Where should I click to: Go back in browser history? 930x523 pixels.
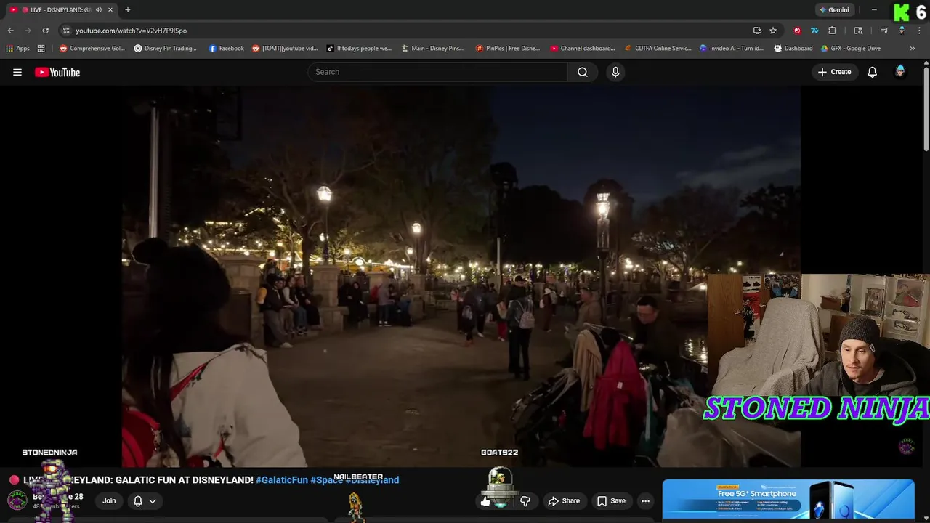pyautogui.click(x=11, y=31)
